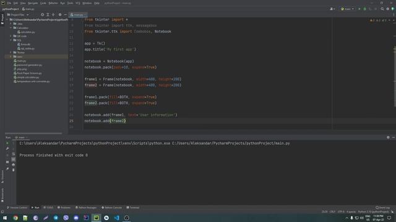Expand the .idea folder in project tree

pos(11,23)
